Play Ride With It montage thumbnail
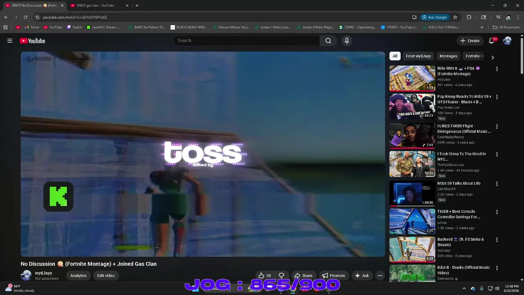The image size is (524, 295). click(x=412, y=78)
